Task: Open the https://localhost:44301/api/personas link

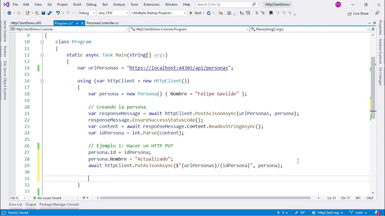Action: click(x=179, y=68)
